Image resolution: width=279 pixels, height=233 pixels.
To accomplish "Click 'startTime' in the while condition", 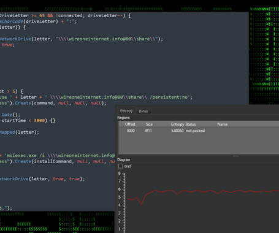I will (13, 121).
